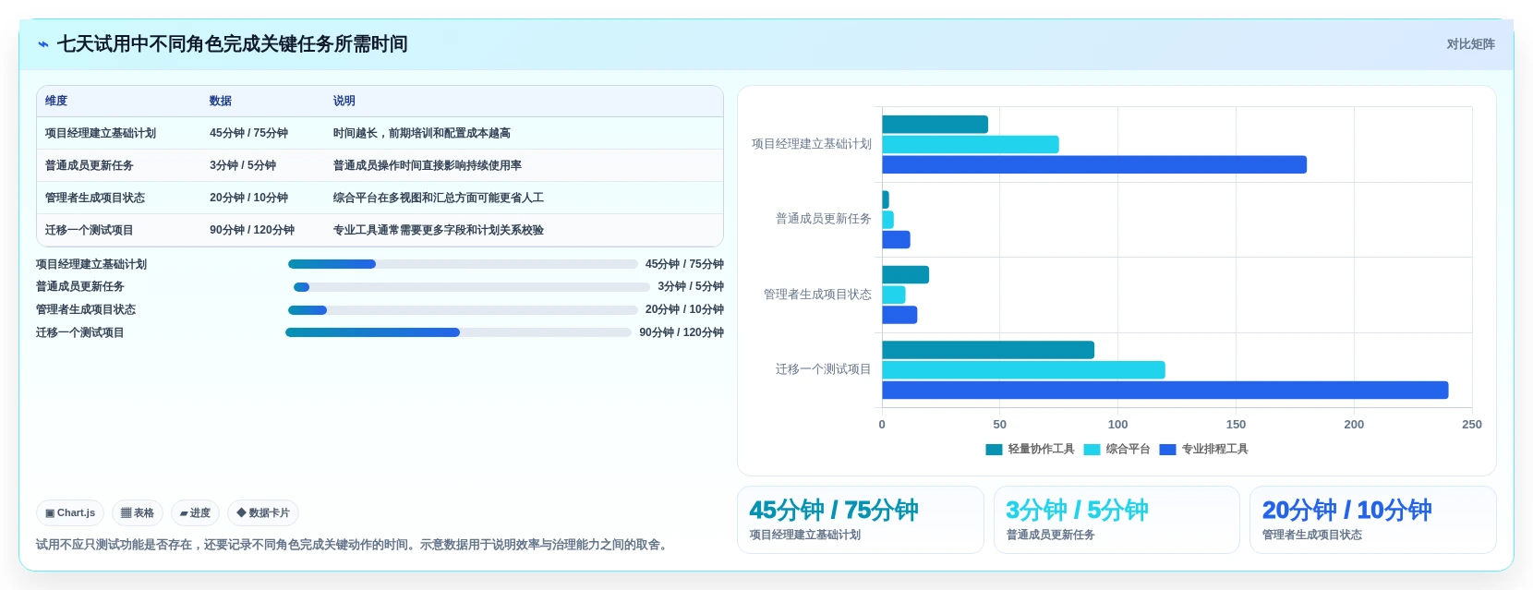1533x590 pixels.
Task: Click the longest blue bar for 迁移一个测试项目
Action: [x=1165, y=390]
